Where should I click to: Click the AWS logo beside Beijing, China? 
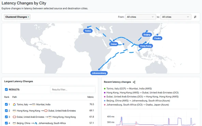point(14,123)
